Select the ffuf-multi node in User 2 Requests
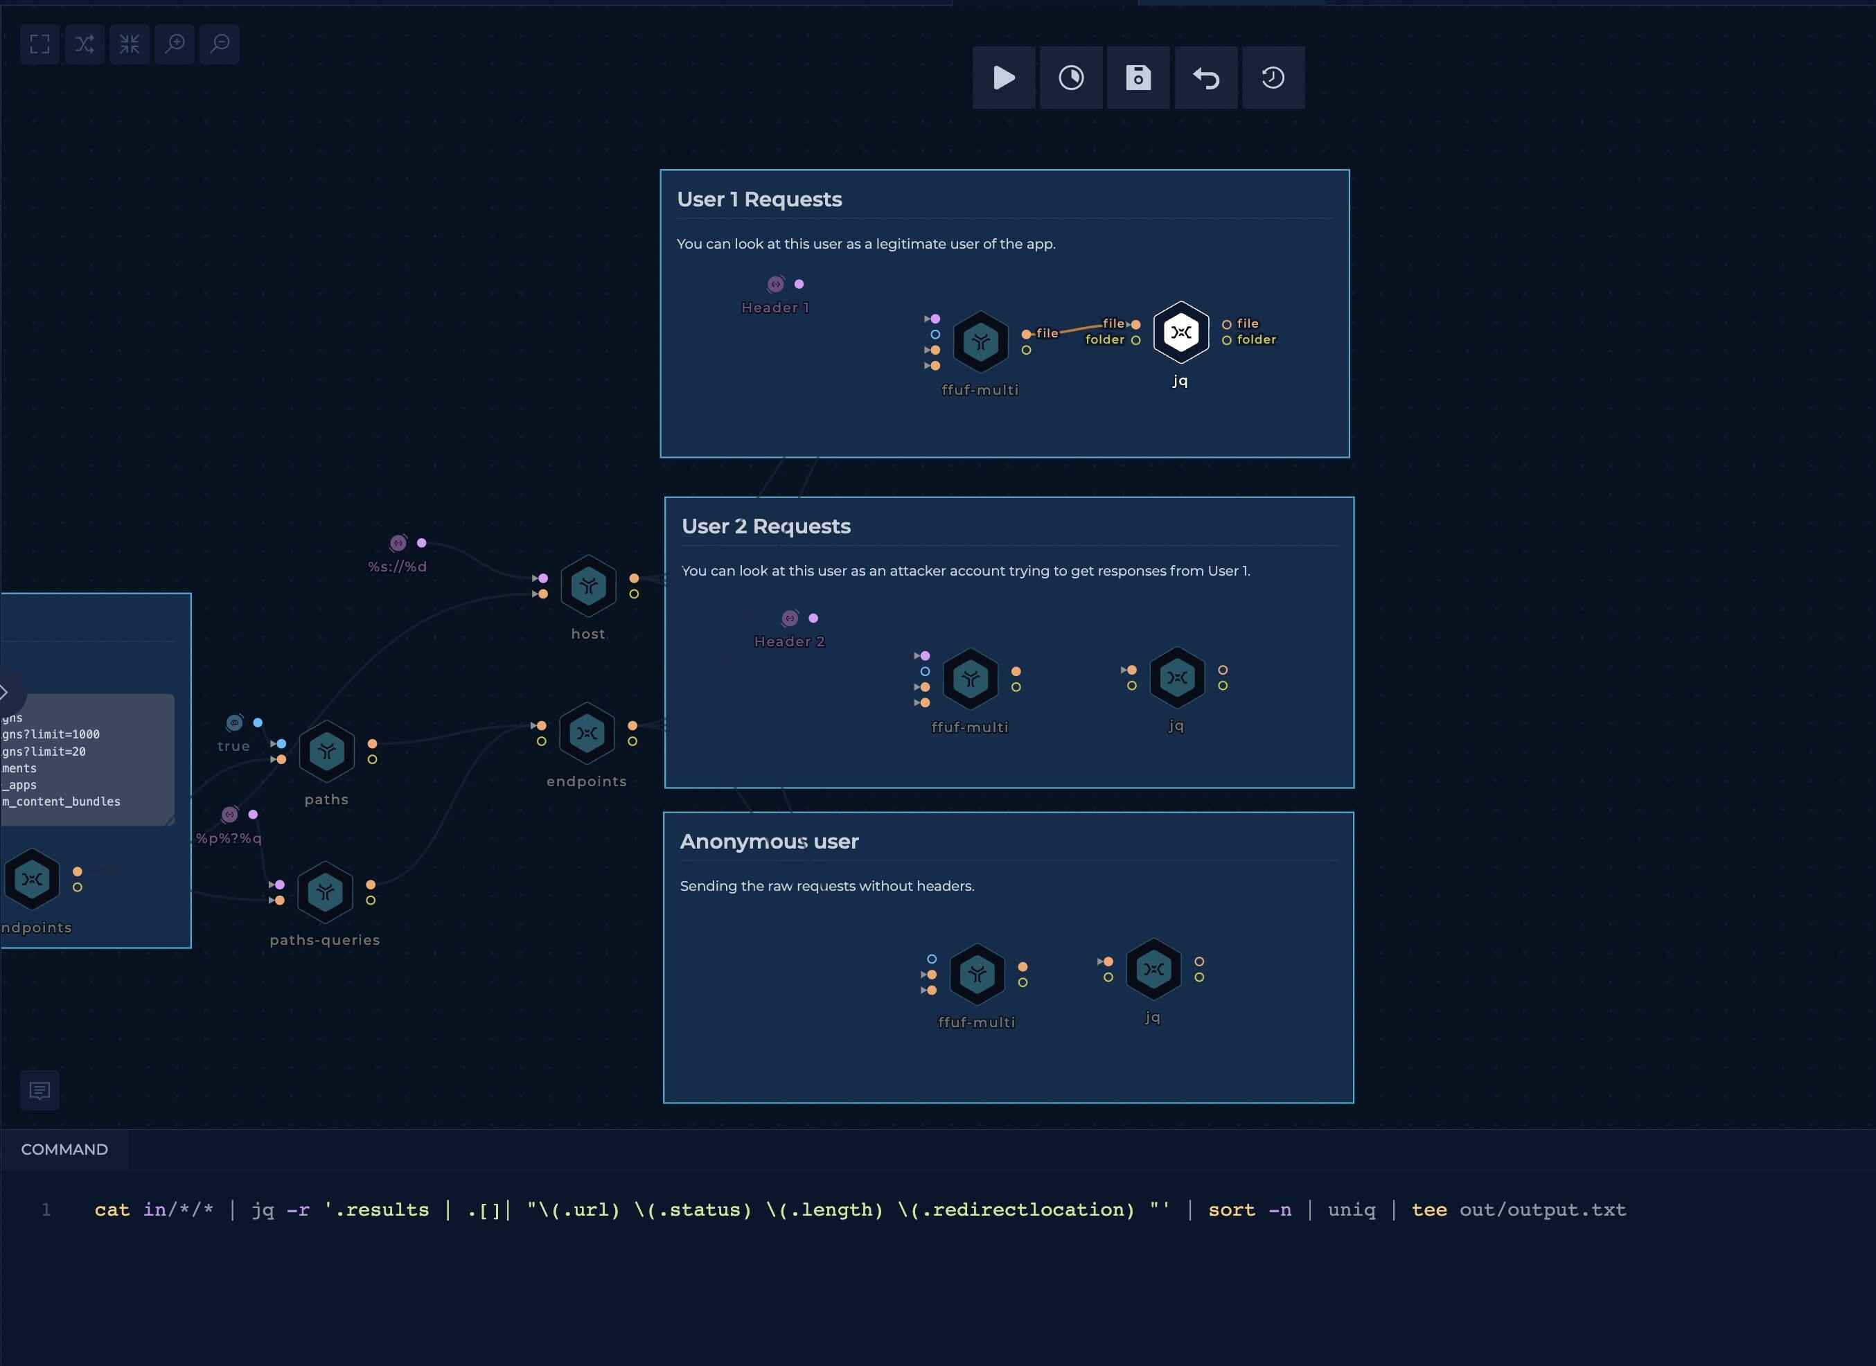The height and width of the screenshot is (1366, 1876). pyautogui.click(x=971, y=679)
